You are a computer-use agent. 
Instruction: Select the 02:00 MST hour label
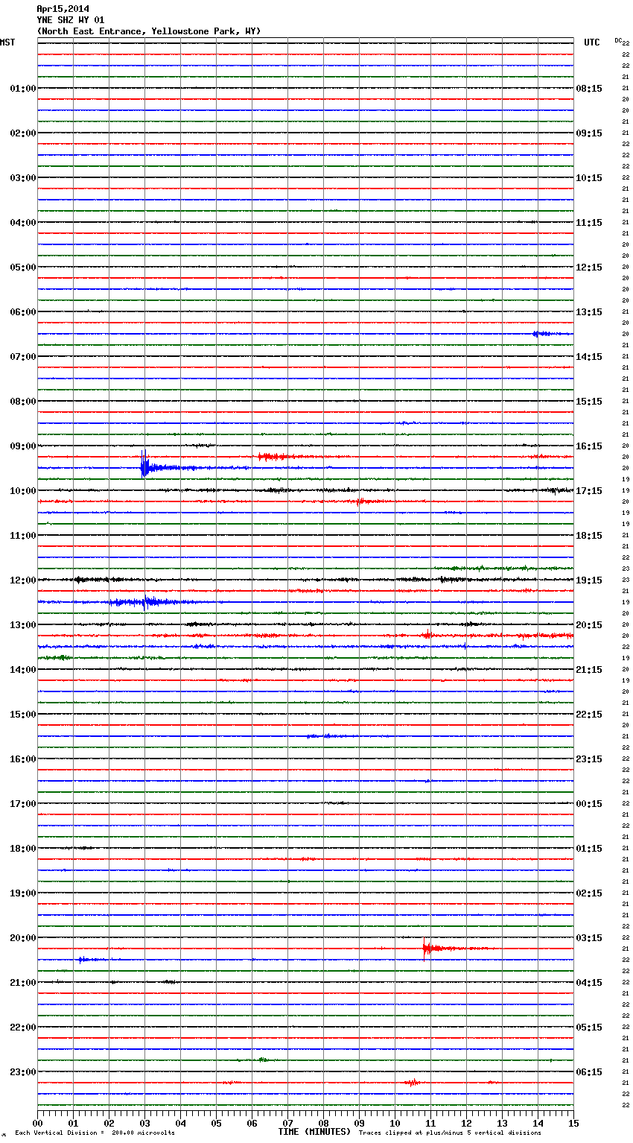coord(23,133)
